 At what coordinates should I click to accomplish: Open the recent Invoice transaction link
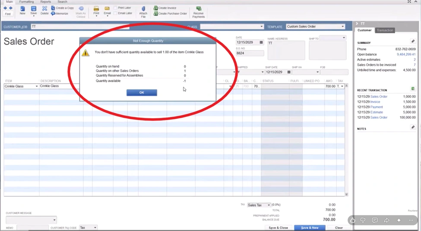375,102
